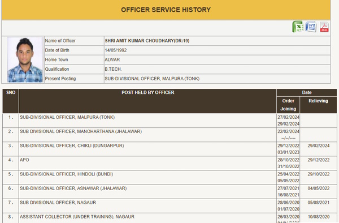Select row 6 post Asnawar (Jhalawar)
The height and width of the screenshot is (223, 339).
click(73, 188)
